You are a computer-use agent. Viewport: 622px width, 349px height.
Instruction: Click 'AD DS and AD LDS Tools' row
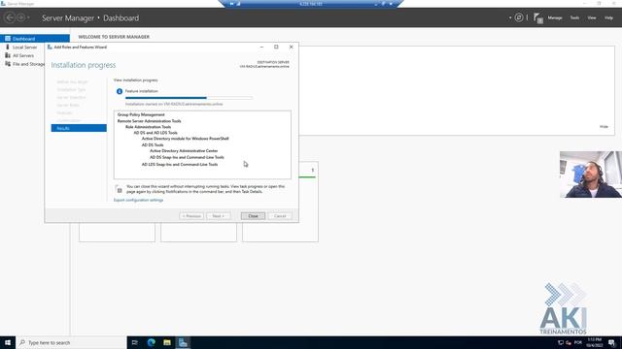click(x=155, y=133)
